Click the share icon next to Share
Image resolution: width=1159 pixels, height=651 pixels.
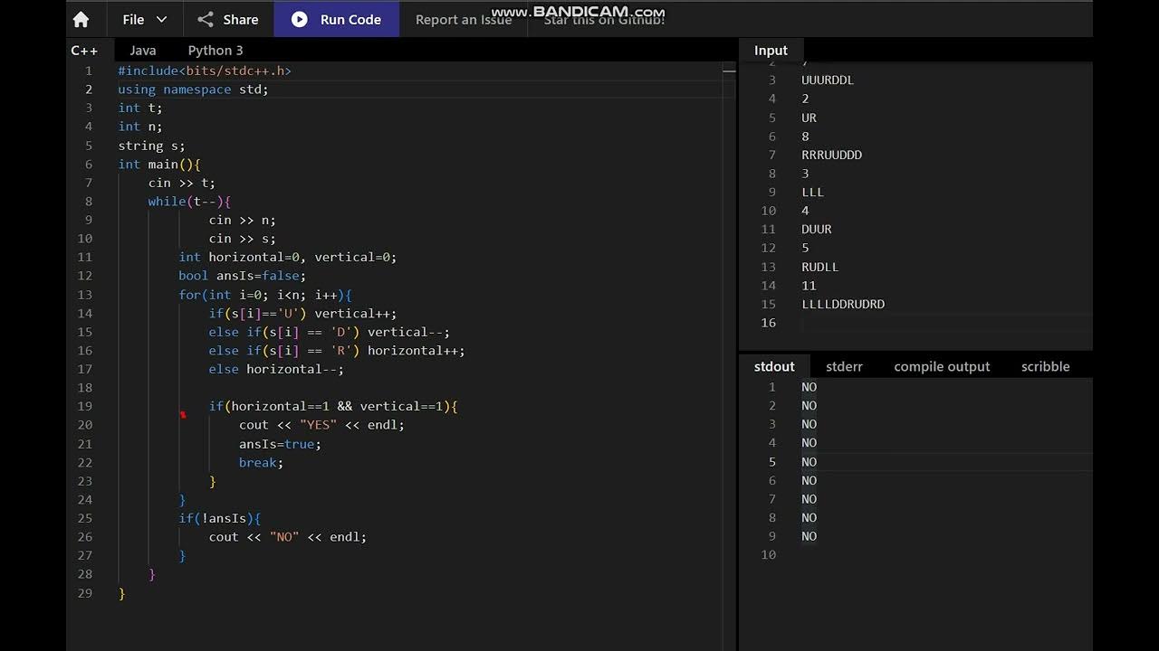coord(206,19)
